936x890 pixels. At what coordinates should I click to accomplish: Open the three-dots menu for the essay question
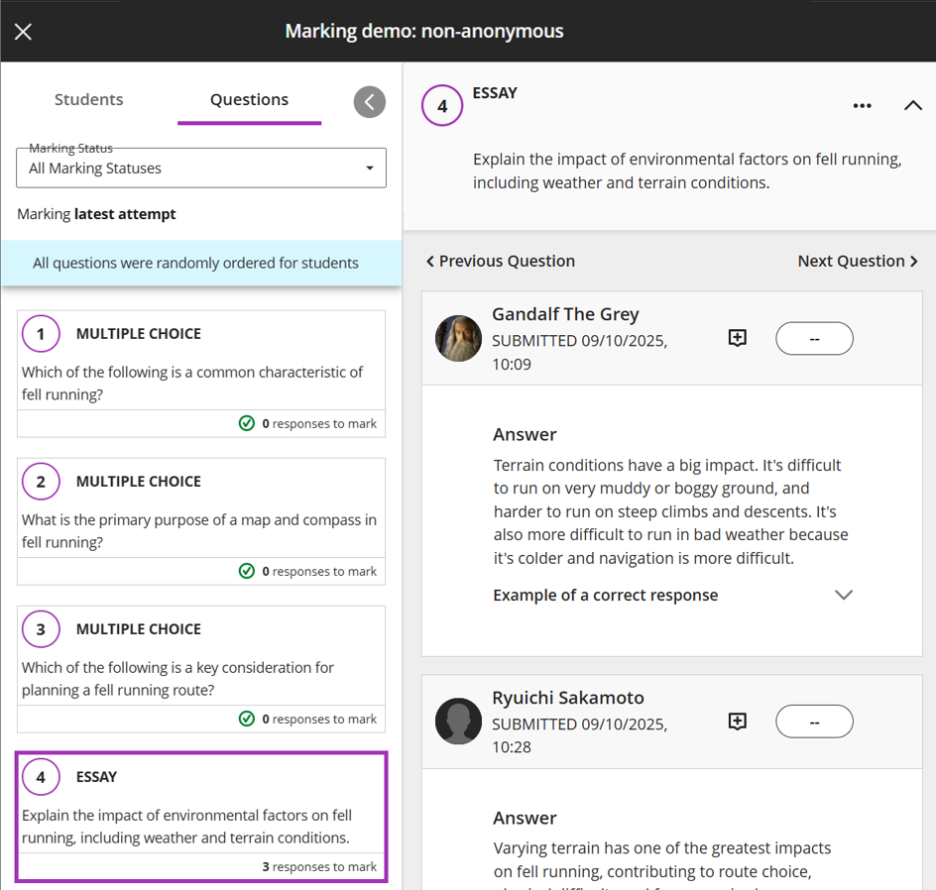[x=862, y=106]
